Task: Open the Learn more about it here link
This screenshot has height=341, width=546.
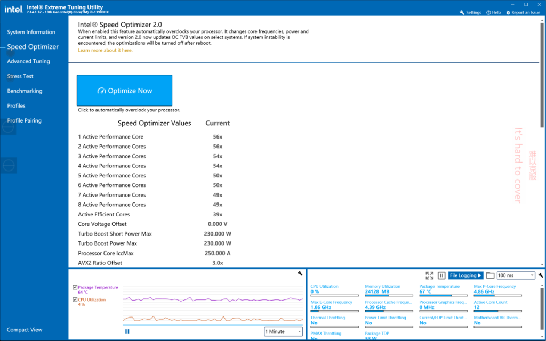Action: click(105, 51)
